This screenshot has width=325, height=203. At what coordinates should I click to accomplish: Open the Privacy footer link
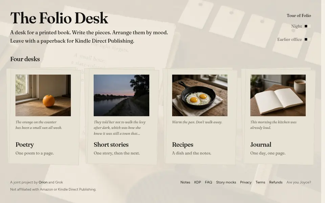pyautogui.click(x=246, y=182)
